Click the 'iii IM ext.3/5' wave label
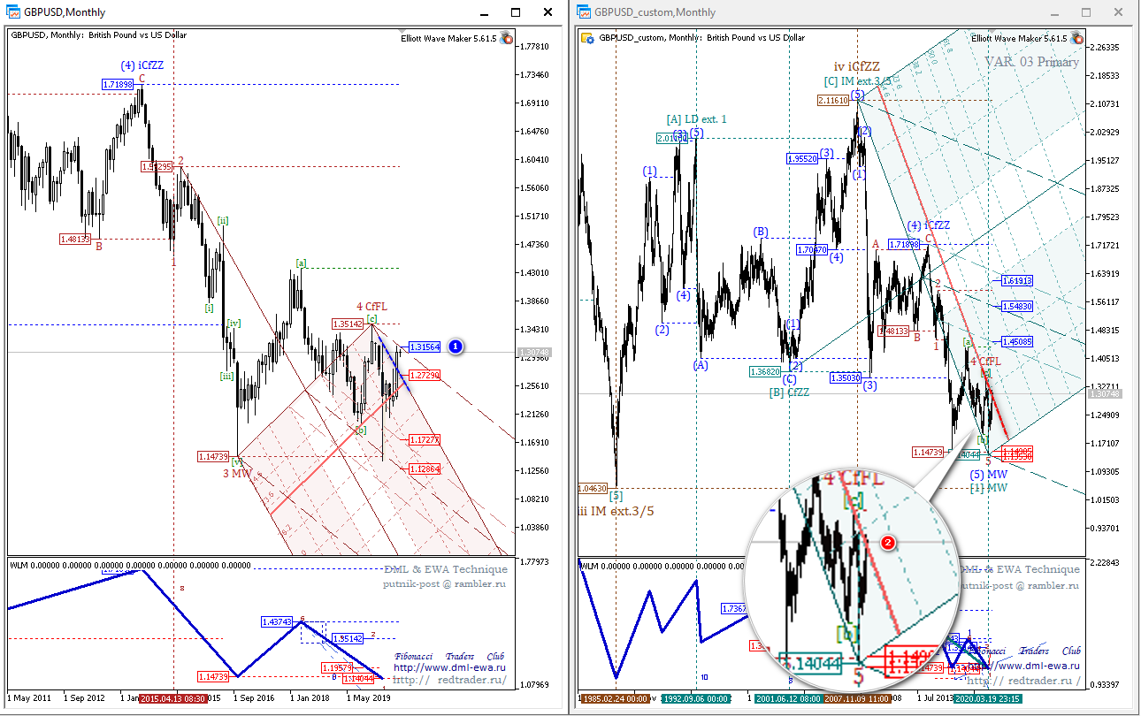 click(x=616, y=510)
